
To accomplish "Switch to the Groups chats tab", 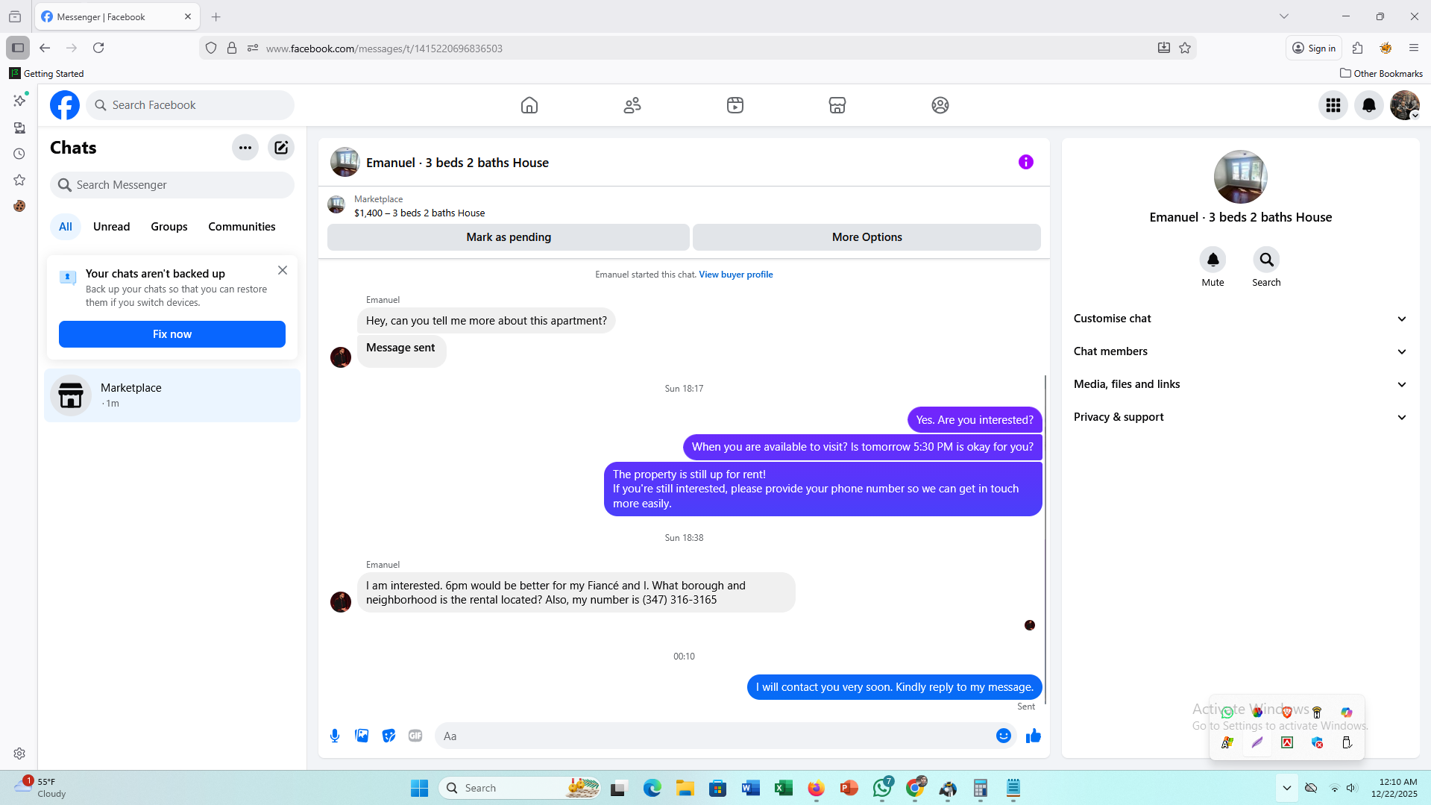I will 169,227.
